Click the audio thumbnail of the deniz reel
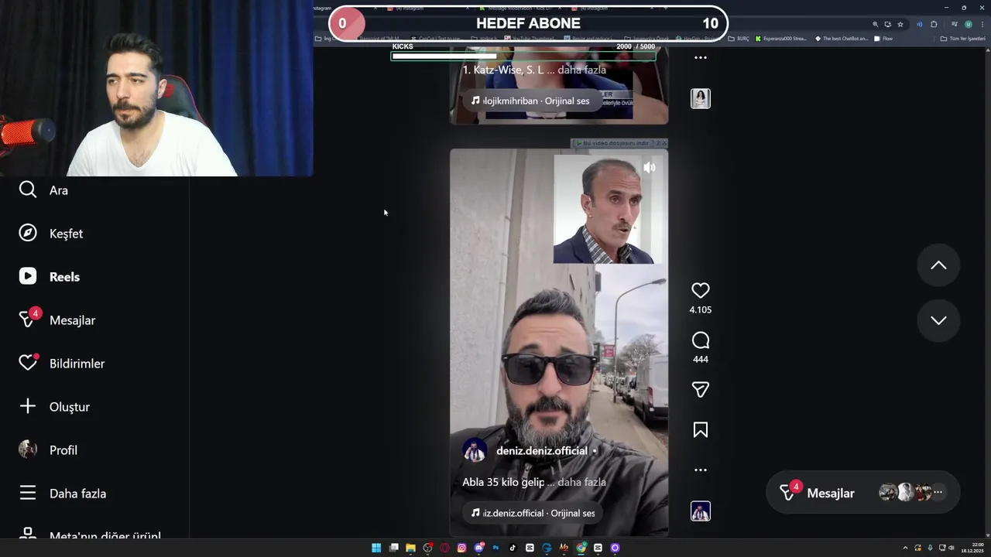This screenshot has width=991, height=557. pos(700,511)
